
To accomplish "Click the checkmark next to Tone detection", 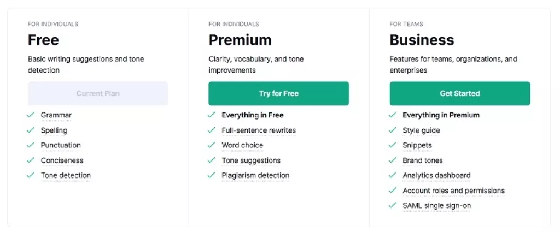I will point(31,175).
